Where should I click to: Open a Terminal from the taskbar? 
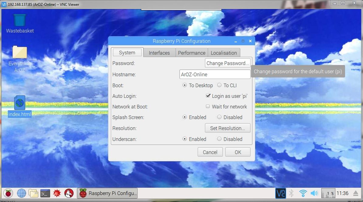coord(45,193)
